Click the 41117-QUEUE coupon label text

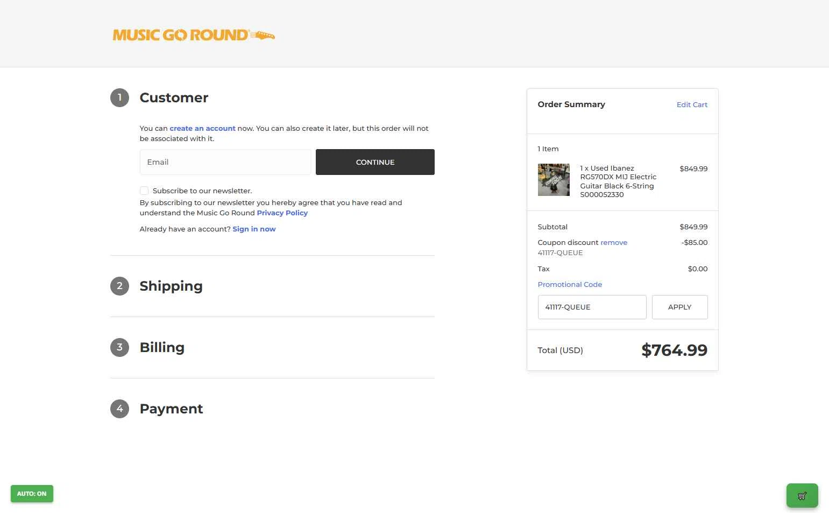pos(560,252)
